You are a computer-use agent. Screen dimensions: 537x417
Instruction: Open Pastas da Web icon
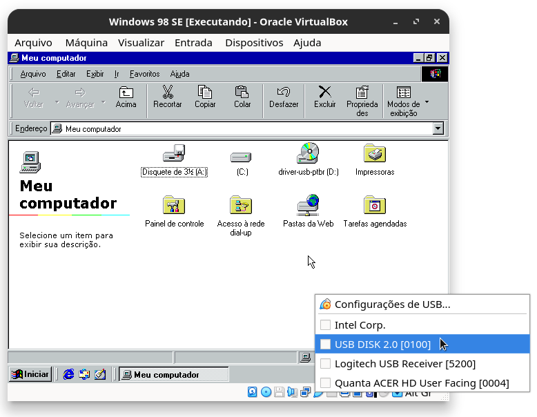pyautogui.click(x=308, y=206)
